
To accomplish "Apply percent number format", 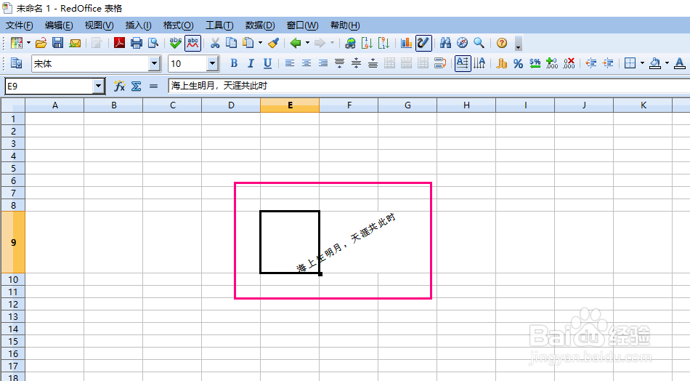I will pos(519,63).
